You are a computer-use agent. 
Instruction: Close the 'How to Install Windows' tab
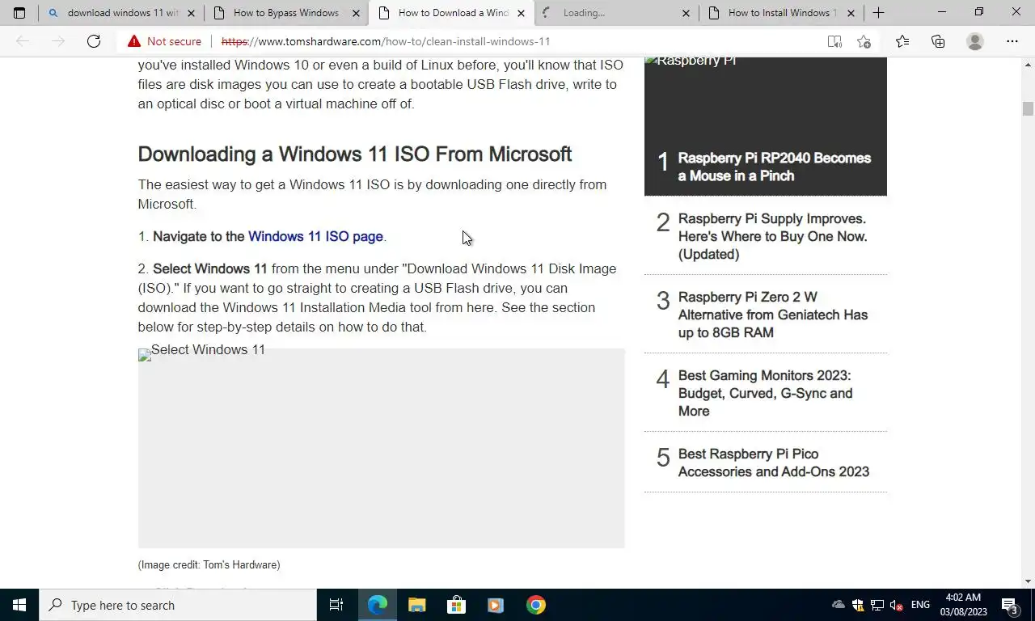click(851, 13)
